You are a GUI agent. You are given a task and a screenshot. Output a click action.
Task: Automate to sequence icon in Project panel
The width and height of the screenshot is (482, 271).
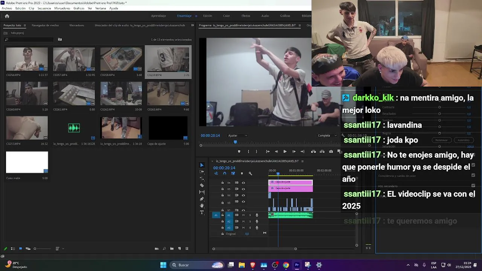(157, 248)
